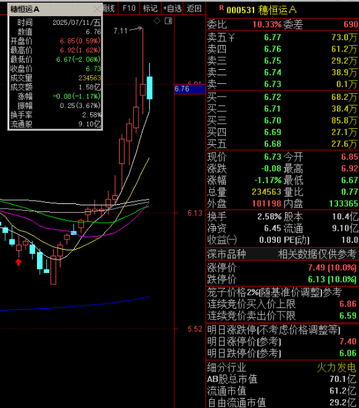Open the F10 company info tab
359x408 pixels.
tap(129, 8)
